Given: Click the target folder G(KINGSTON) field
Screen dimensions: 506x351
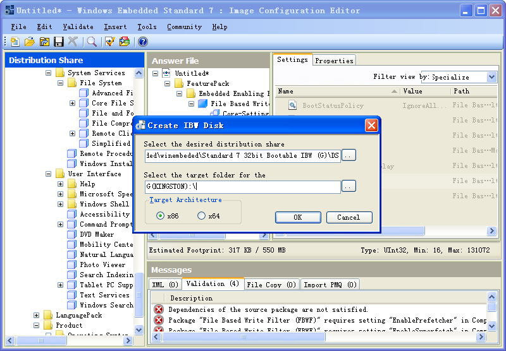Looking at the screenshot, I should point(243,186).
